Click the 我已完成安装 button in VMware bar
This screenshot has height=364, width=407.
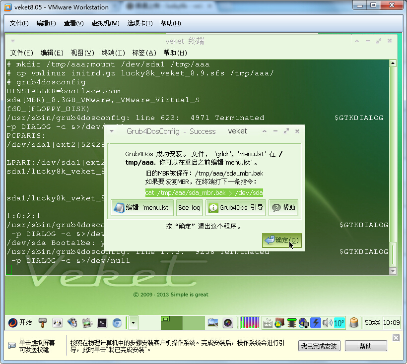point(319,346)
